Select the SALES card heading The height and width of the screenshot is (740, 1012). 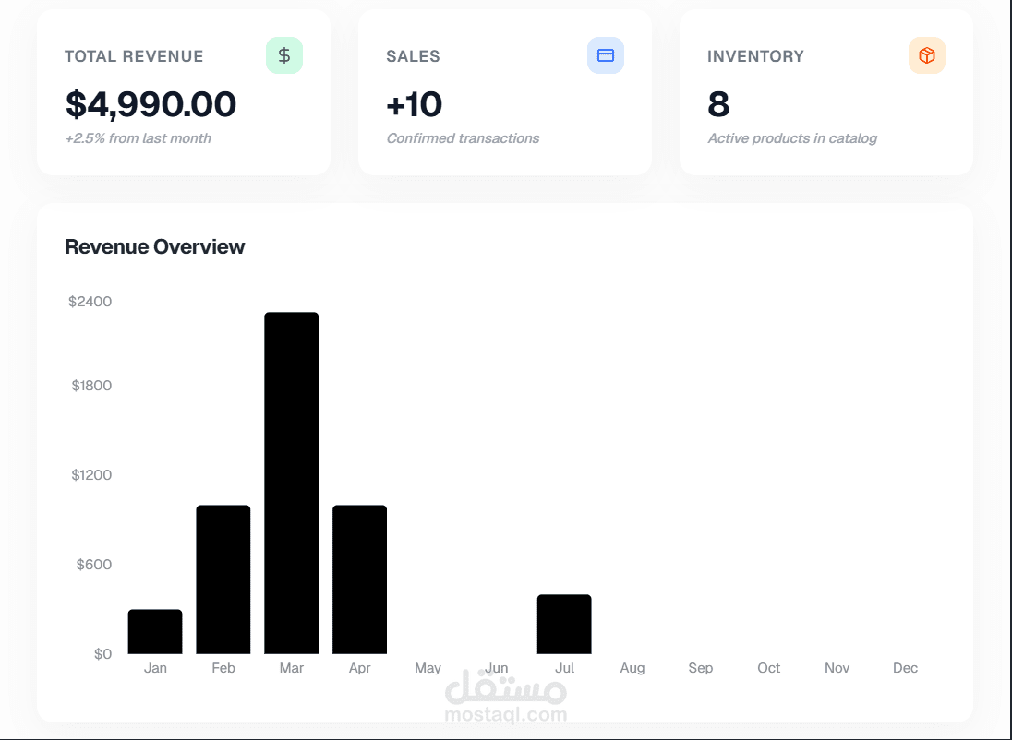413,56
